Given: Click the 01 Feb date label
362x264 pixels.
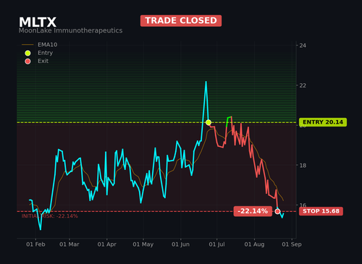Looking at the screenshot, I should point(35,244).
